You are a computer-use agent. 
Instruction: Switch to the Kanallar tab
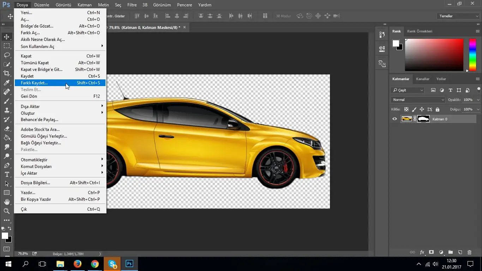point(422,79)
